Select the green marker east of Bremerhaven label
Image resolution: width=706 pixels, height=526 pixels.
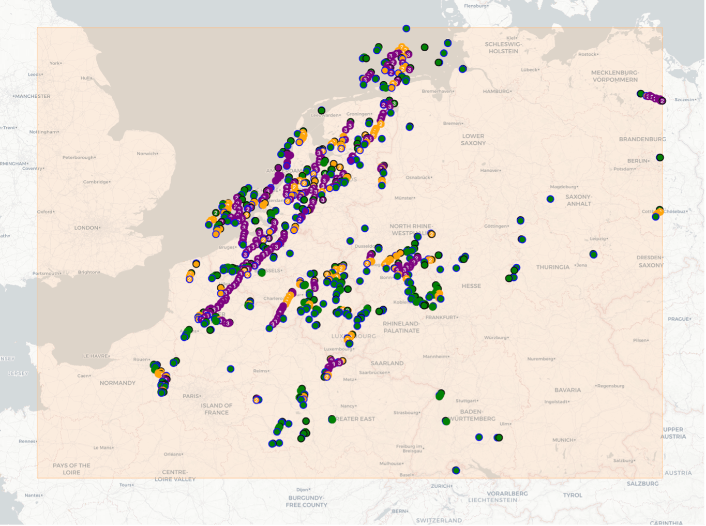463,69
